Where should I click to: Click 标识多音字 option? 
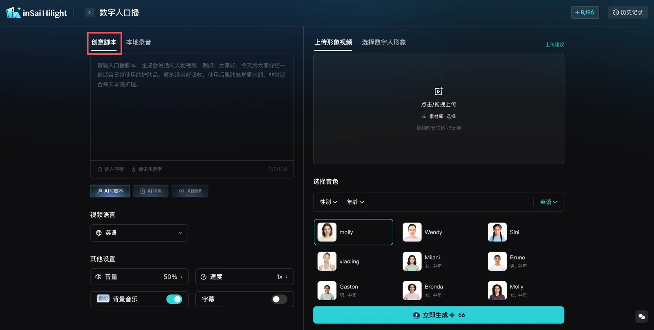(x=147, y=169)
